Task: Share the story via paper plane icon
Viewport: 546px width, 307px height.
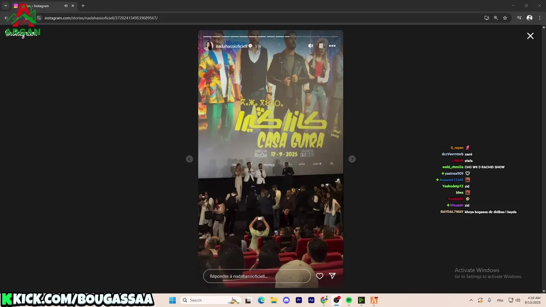Action: [332, 276]
